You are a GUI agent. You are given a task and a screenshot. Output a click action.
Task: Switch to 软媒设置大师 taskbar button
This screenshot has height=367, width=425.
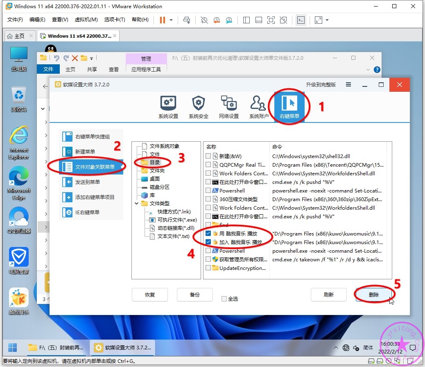coord(122,347)
